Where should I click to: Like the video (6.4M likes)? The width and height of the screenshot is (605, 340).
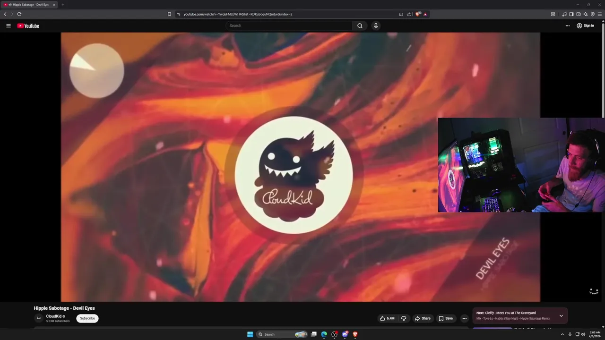point(387,318)
